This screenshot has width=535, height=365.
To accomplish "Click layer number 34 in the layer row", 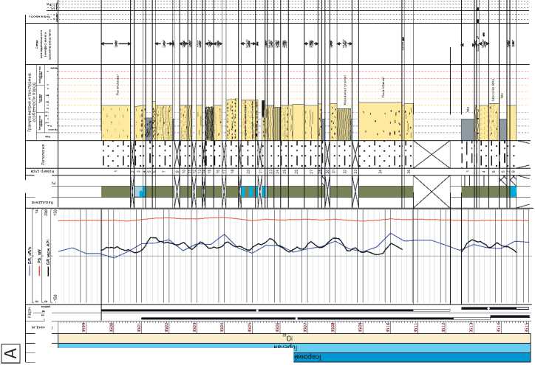I will click(x=380, y=172).
